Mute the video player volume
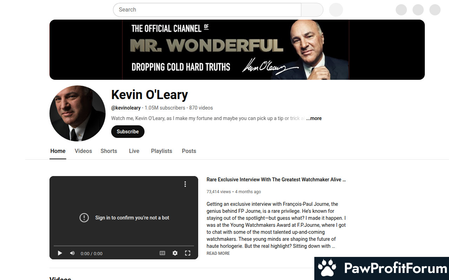Viewport: 449px width, 280px height. [x=72, y=253]
